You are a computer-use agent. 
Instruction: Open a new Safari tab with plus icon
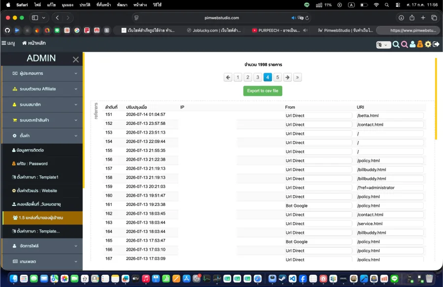point(423,18)
